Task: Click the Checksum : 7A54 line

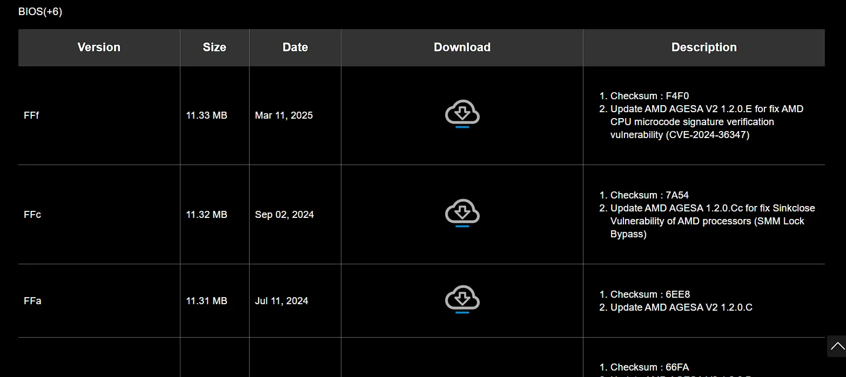Action: pos(649,195)
